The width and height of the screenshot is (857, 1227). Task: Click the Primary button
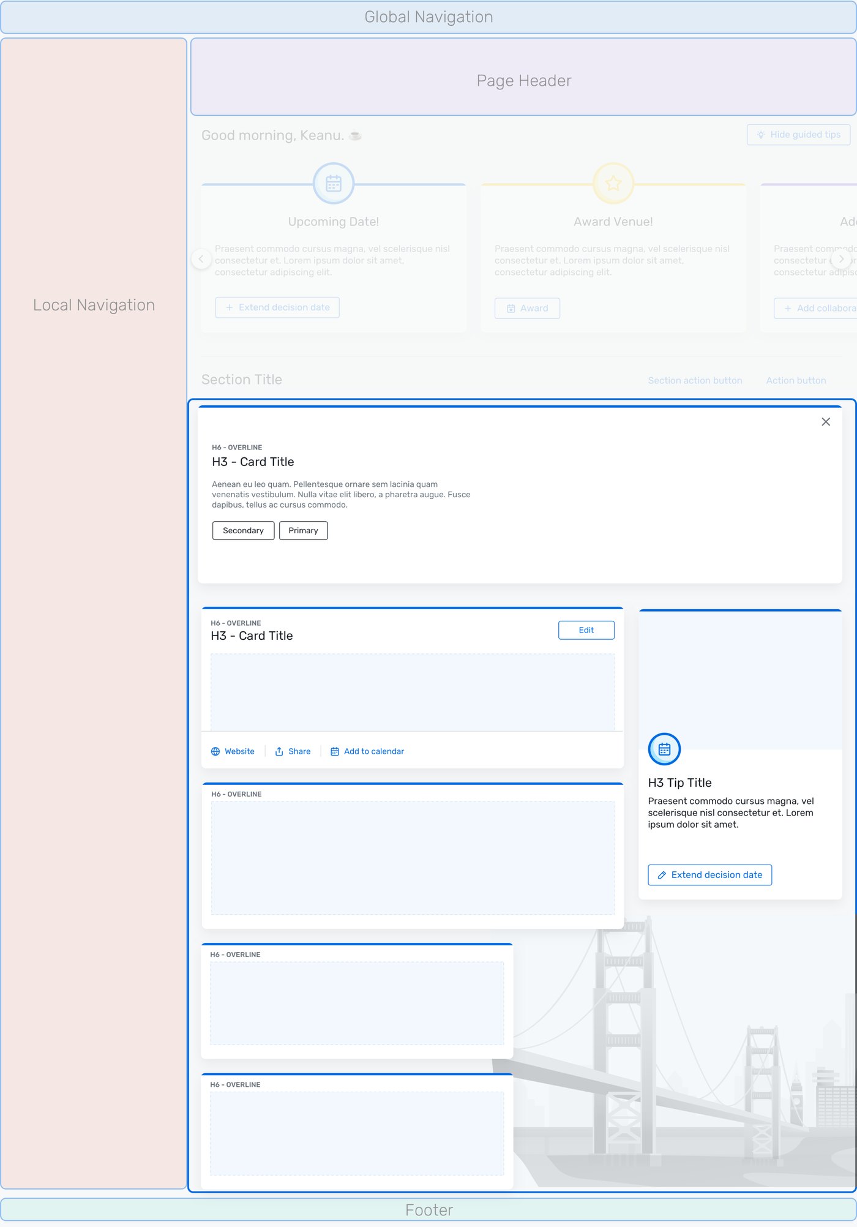[x=303, y=530]
